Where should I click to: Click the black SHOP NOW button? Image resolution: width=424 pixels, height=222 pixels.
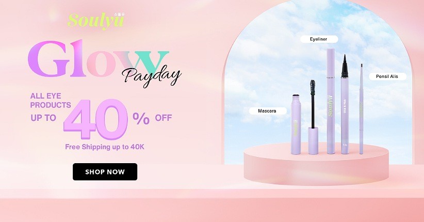click(105, 171)
